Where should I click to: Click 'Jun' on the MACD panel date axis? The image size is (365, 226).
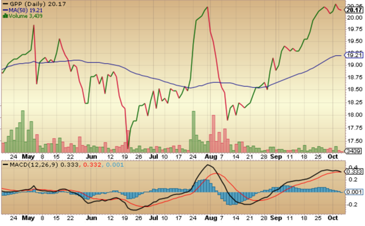[91, 218]
